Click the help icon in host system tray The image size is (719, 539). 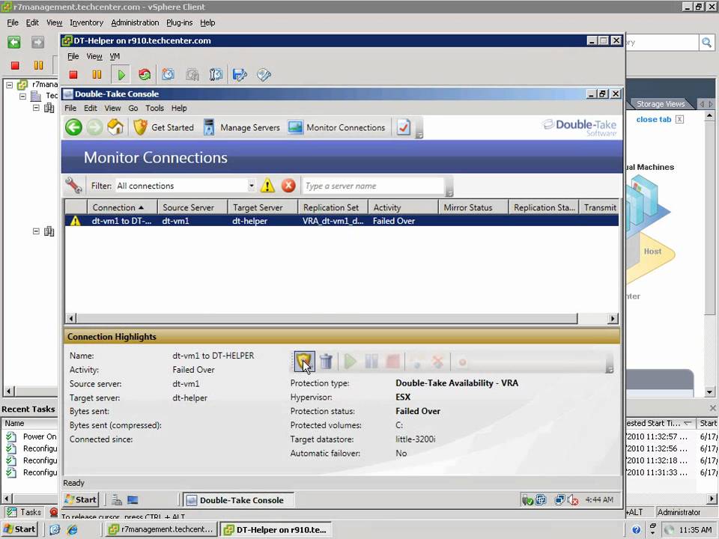636,530
